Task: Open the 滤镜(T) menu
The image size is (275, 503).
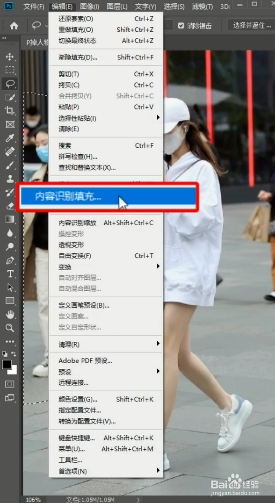Action: point(202,7)
